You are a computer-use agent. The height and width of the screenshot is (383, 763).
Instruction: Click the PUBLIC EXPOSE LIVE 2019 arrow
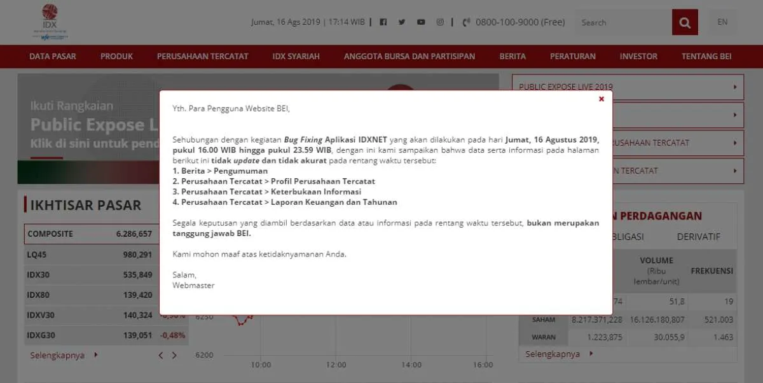click(x=736, y=87)
